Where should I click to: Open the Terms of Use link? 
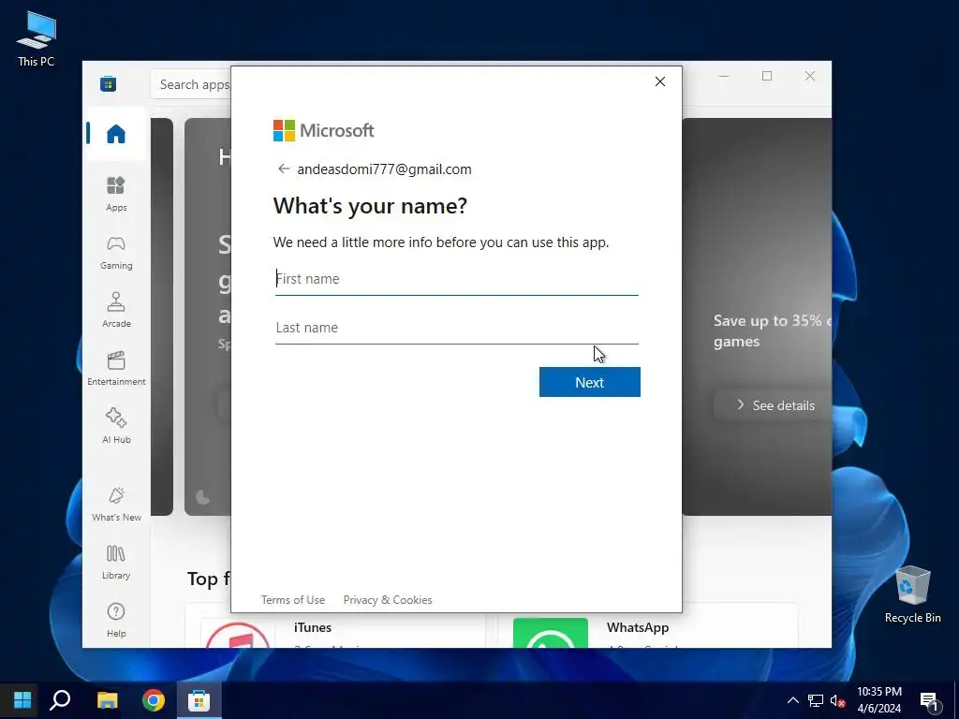(x=293, y=600)
